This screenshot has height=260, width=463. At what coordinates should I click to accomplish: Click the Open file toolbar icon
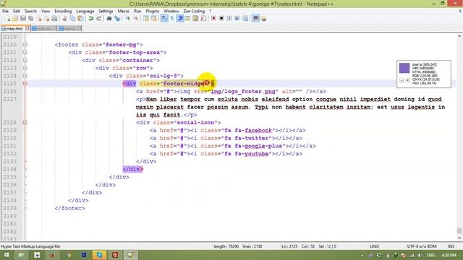click(x=15, y=19)
